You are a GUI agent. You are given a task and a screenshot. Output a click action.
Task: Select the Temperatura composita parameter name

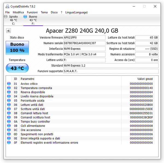(36, 88)
